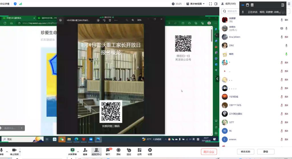This screenshot has width=292, height=159.
Task: Toggle microphone for 吴蒙蒙 in member list
Action: pyautogui.click(x=282, y=20)
